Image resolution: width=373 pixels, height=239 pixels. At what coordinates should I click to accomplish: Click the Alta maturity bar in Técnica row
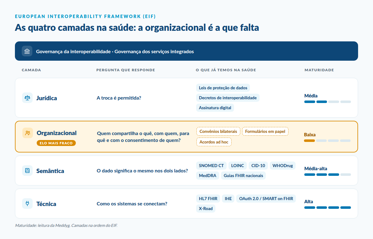[x=328, y=208]
